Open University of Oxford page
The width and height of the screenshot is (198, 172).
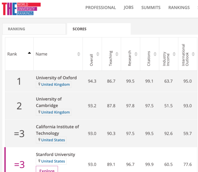pos(56,78)
